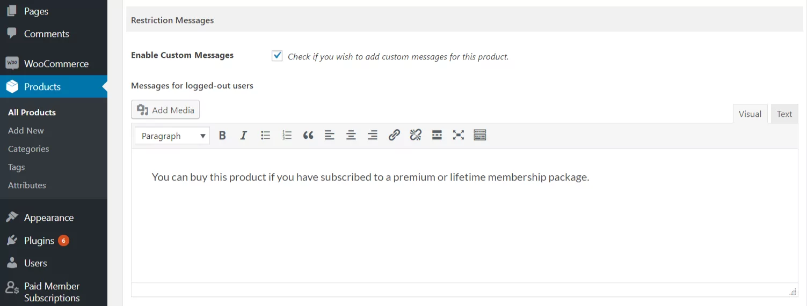Switch to the Visual editor tab
This screenshot has width=807, height=306.
750,114
